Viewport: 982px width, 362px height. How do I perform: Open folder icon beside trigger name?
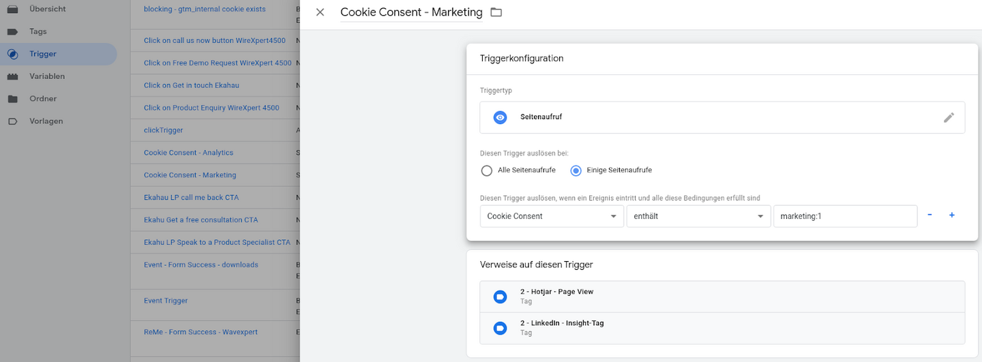[496, 12]
